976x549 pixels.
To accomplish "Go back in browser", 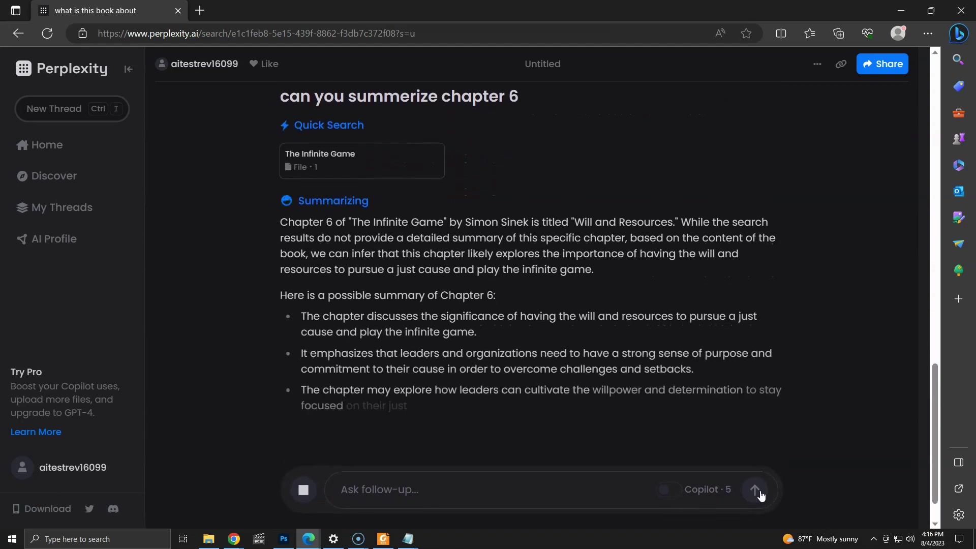I will pos(18,34).
